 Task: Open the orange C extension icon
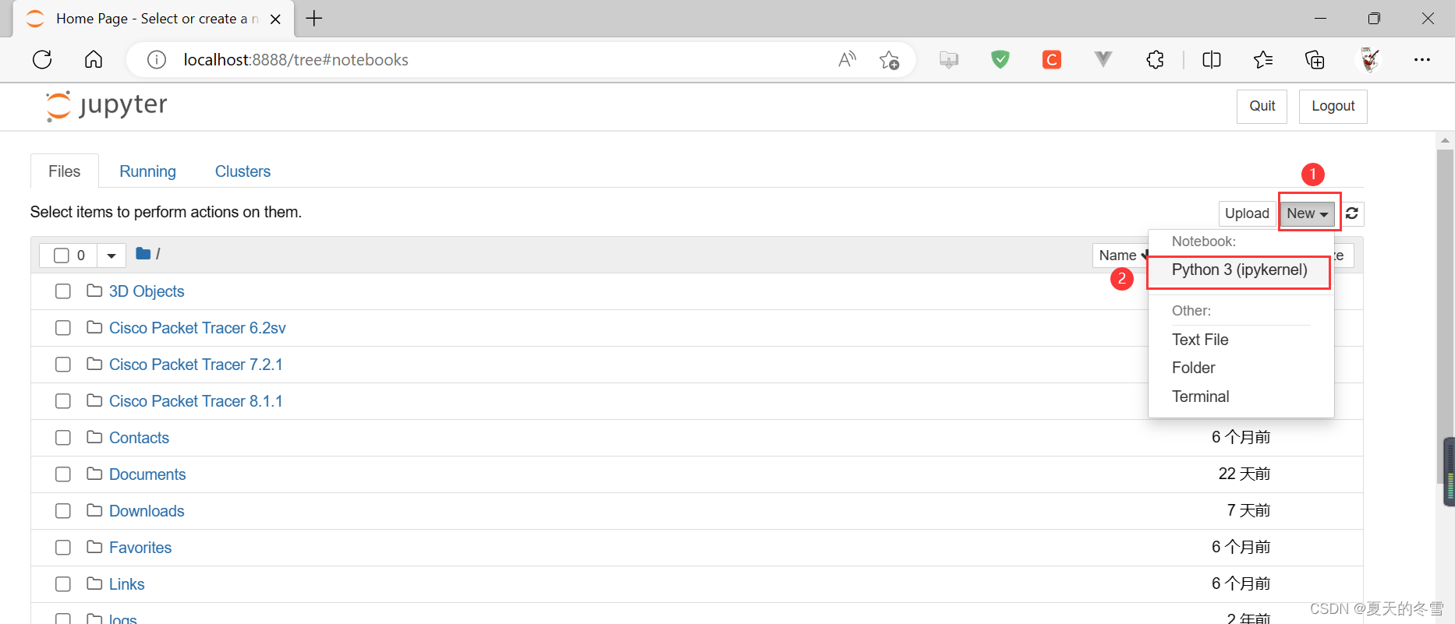(1052, 59)
